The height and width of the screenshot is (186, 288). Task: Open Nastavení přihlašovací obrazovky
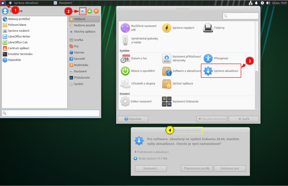(182, 58)
